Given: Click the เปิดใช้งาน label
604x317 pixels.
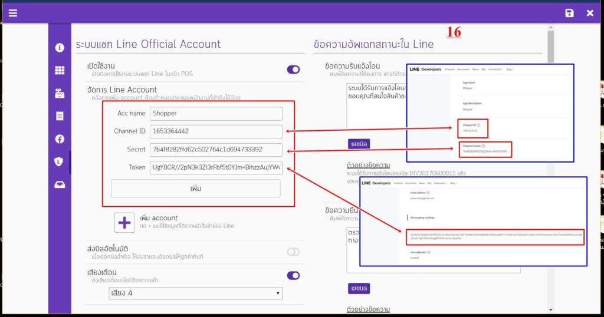Looking at the screenshot, I should [x=101, y=66].
